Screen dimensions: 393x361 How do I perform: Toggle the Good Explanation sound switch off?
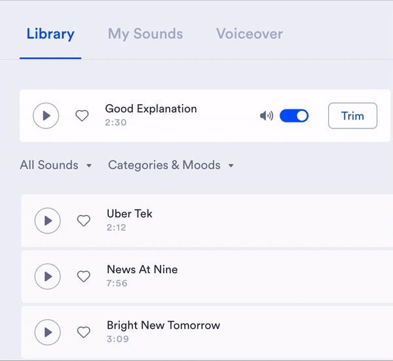point(294,116)
